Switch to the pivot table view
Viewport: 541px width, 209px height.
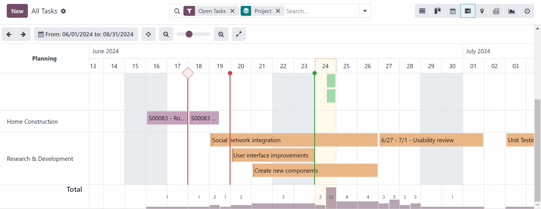496,11
